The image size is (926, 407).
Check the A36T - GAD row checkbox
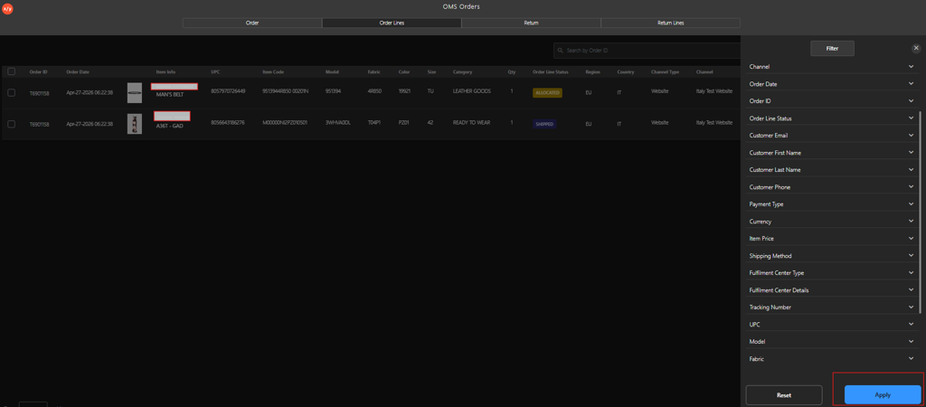[x=11, y=124]
